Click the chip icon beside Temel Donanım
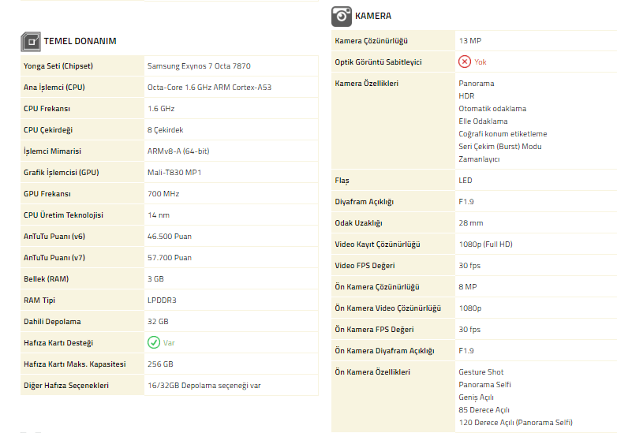This screenshot has width=617, height=433. (31, 42)
